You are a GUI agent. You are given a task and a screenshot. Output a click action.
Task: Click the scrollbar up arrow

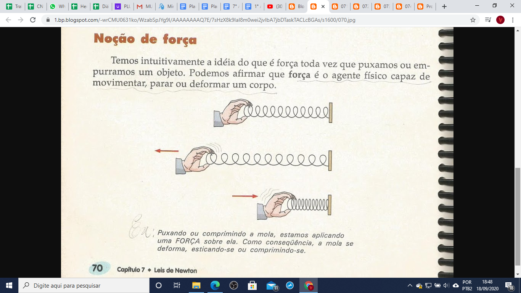[x=518, y=30]
